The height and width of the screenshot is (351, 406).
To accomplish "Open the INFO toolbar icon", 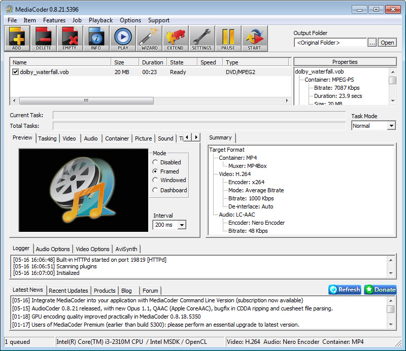I will [x=96, y=39].
